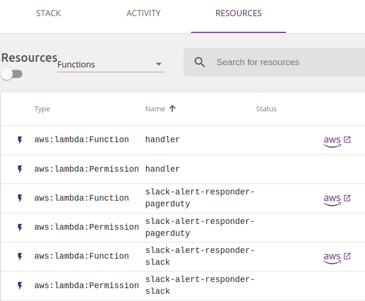Click lightning icon of slack Permission row

tap(20, 286)
